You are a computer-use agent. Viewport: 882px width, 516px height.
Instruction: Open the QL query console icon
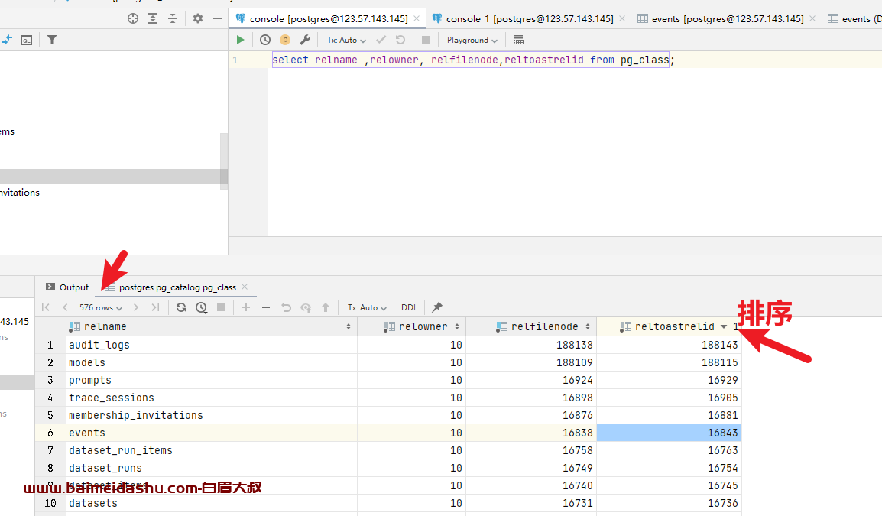(x=27, y=40)
